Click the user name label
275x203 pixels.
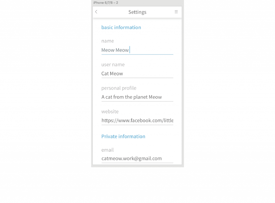pos(113,64)
